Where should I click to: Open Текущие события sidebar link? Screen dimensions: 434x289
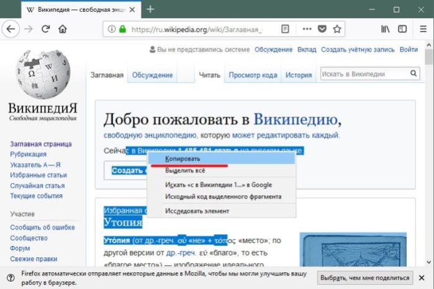point(36,196)
